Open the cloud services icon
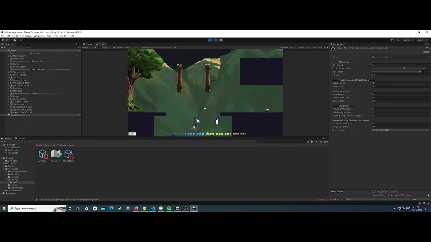The width and height of the screenshot is (431, 242). pyautogui.click(x=14, y=40)
